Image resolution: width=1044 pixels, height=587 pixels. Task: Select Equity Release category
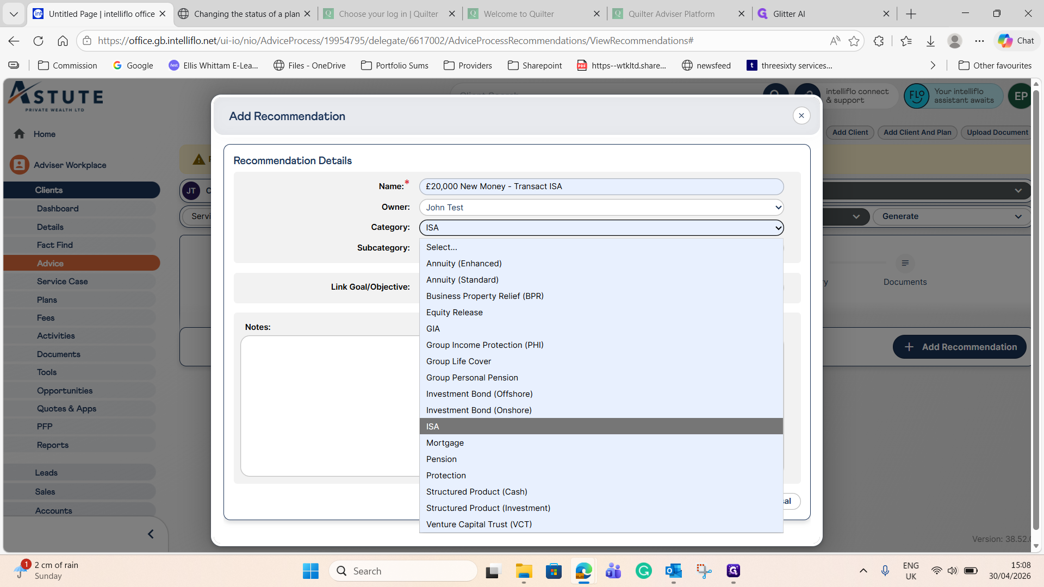[601, 312]
